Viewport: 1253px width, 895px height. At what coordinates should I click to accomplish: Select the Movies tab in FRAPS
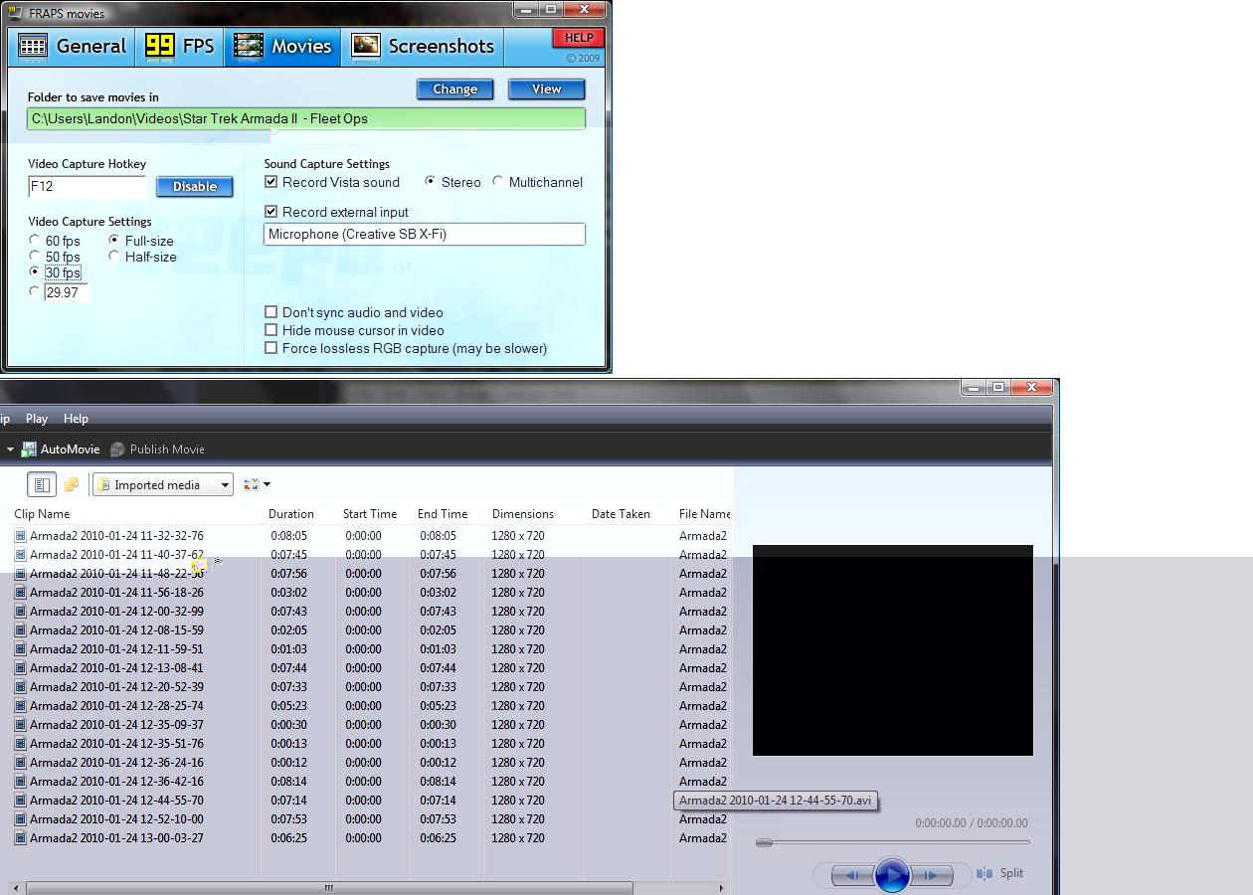point(282,46)
